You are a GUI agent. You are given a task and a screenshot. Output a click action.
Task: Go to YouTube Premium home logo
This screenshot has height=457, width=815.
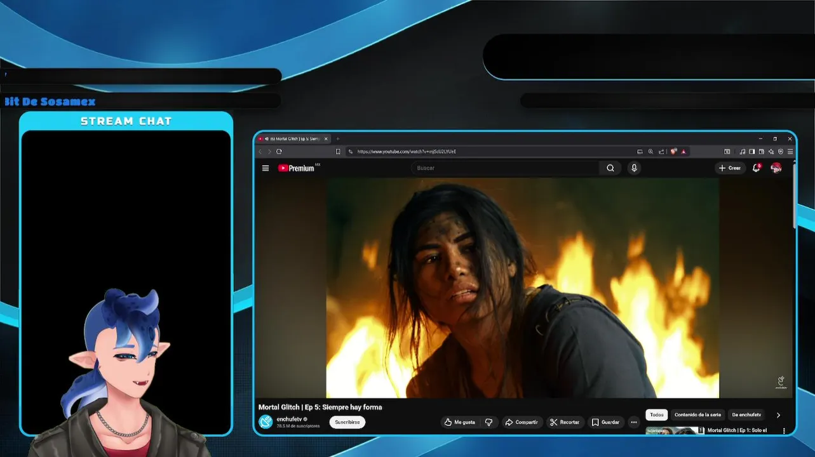click(296, 168)
